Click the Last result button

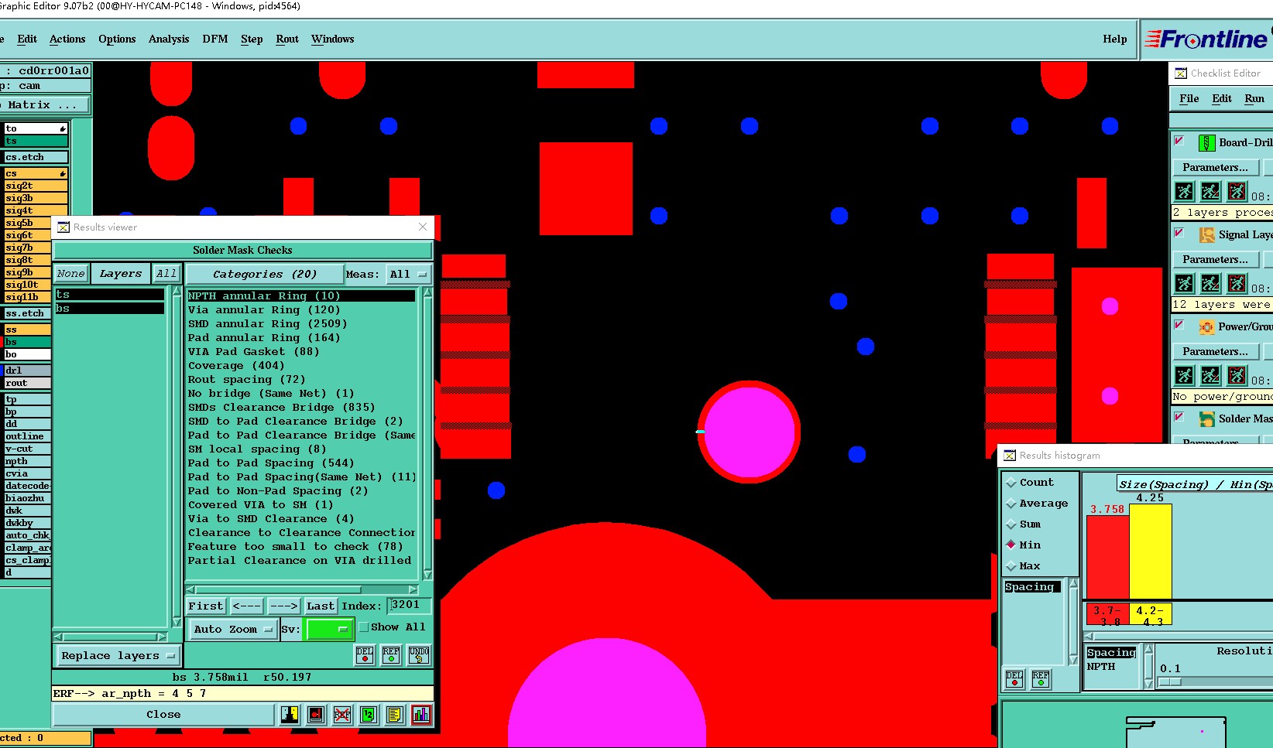(x=321, y=606)
